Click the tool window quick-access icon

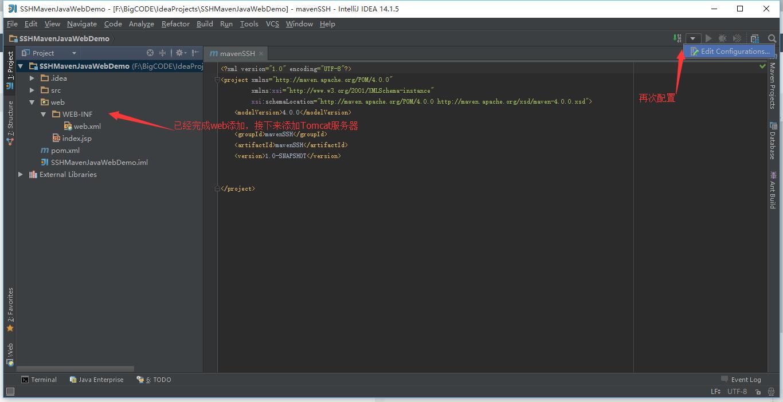[10, 392]
